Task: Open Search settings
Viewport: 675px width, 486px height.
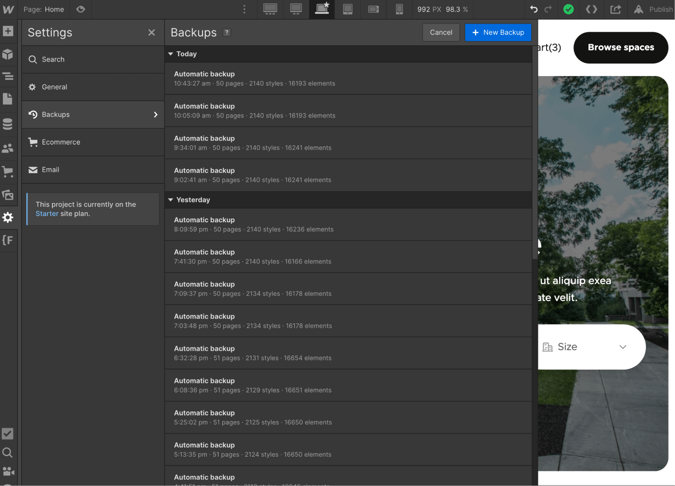Action: [x=93, y=60]
